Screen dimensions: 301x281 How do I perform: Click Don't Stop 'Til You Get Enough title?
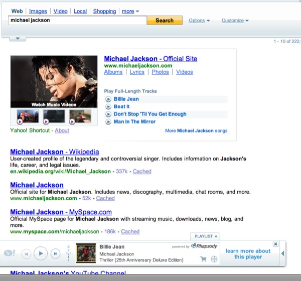click(x=150, y=114)
